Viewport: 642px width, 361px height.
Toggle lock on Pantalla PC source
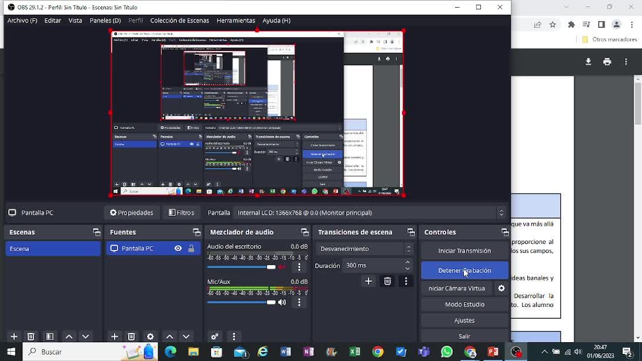click(191, 248)
